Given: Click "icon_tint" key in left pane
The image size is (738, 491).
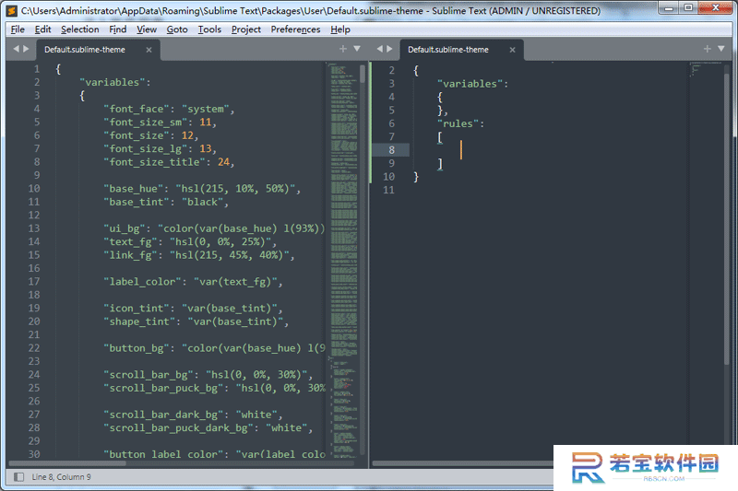Looking at the screenshot, I should pos(137,309).
